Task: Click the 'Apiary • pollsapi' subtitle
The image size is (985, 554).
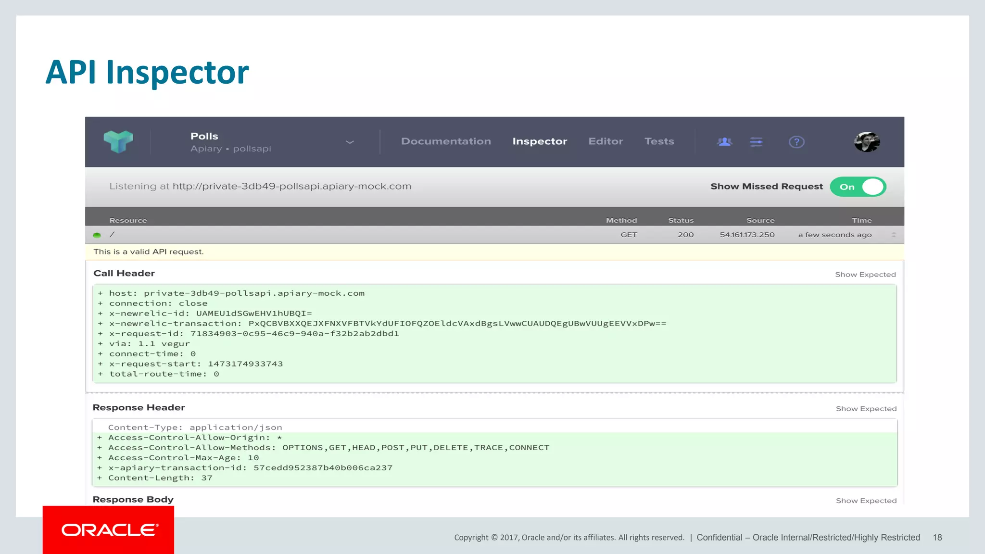Action: click(230, 149)
